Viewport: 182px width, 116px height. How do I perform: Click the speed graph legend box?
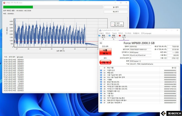click(117, 24)
